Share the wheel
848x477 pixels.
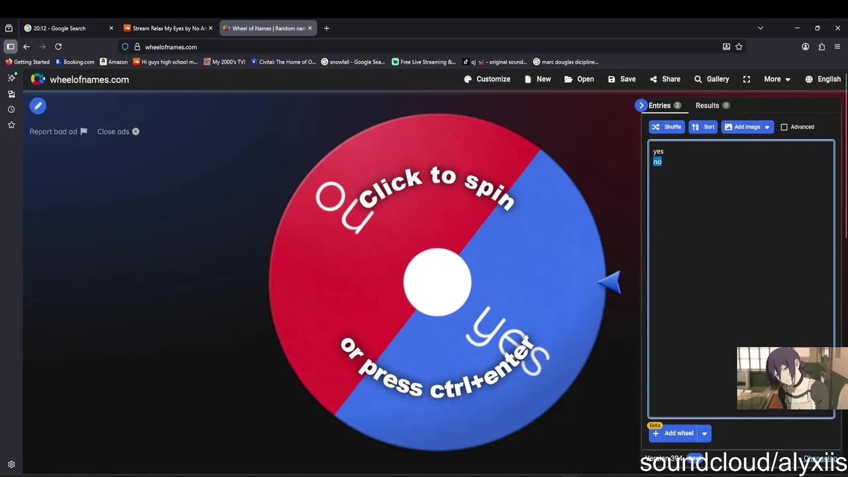[664, 79]
